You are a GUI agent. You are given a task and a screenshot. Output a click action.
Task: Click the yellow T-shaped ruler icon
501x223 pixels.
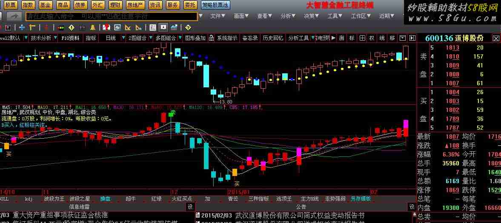point(32,28)
